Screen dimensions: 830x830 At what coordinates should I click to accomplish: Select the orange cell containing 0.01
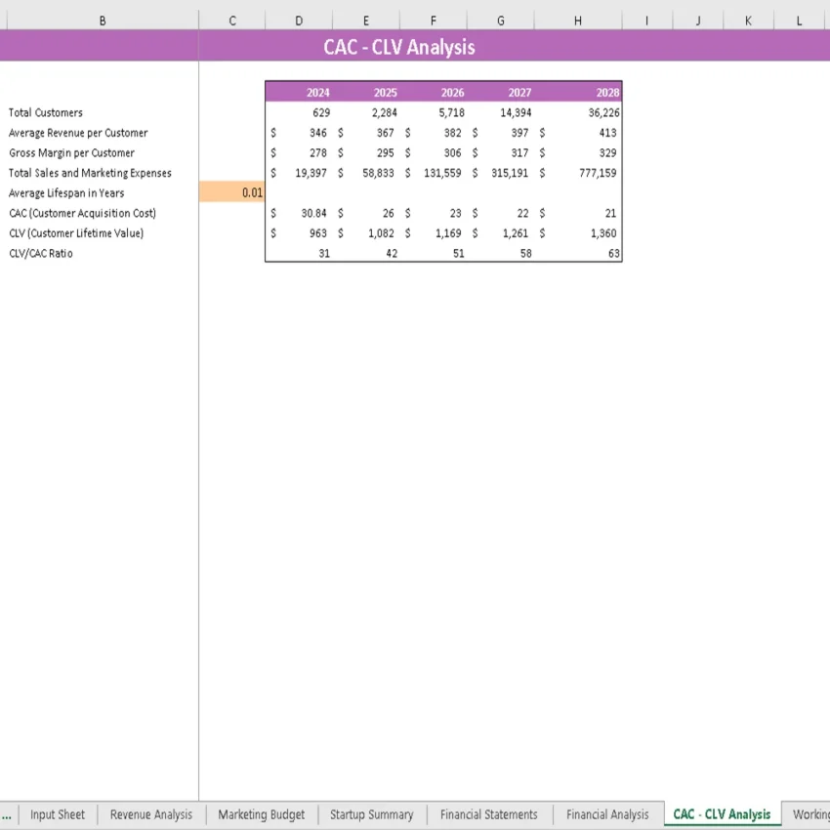[x=233, y=192]
